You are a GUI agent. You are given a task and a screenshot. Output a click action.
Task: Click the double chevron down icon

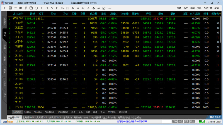83,8
